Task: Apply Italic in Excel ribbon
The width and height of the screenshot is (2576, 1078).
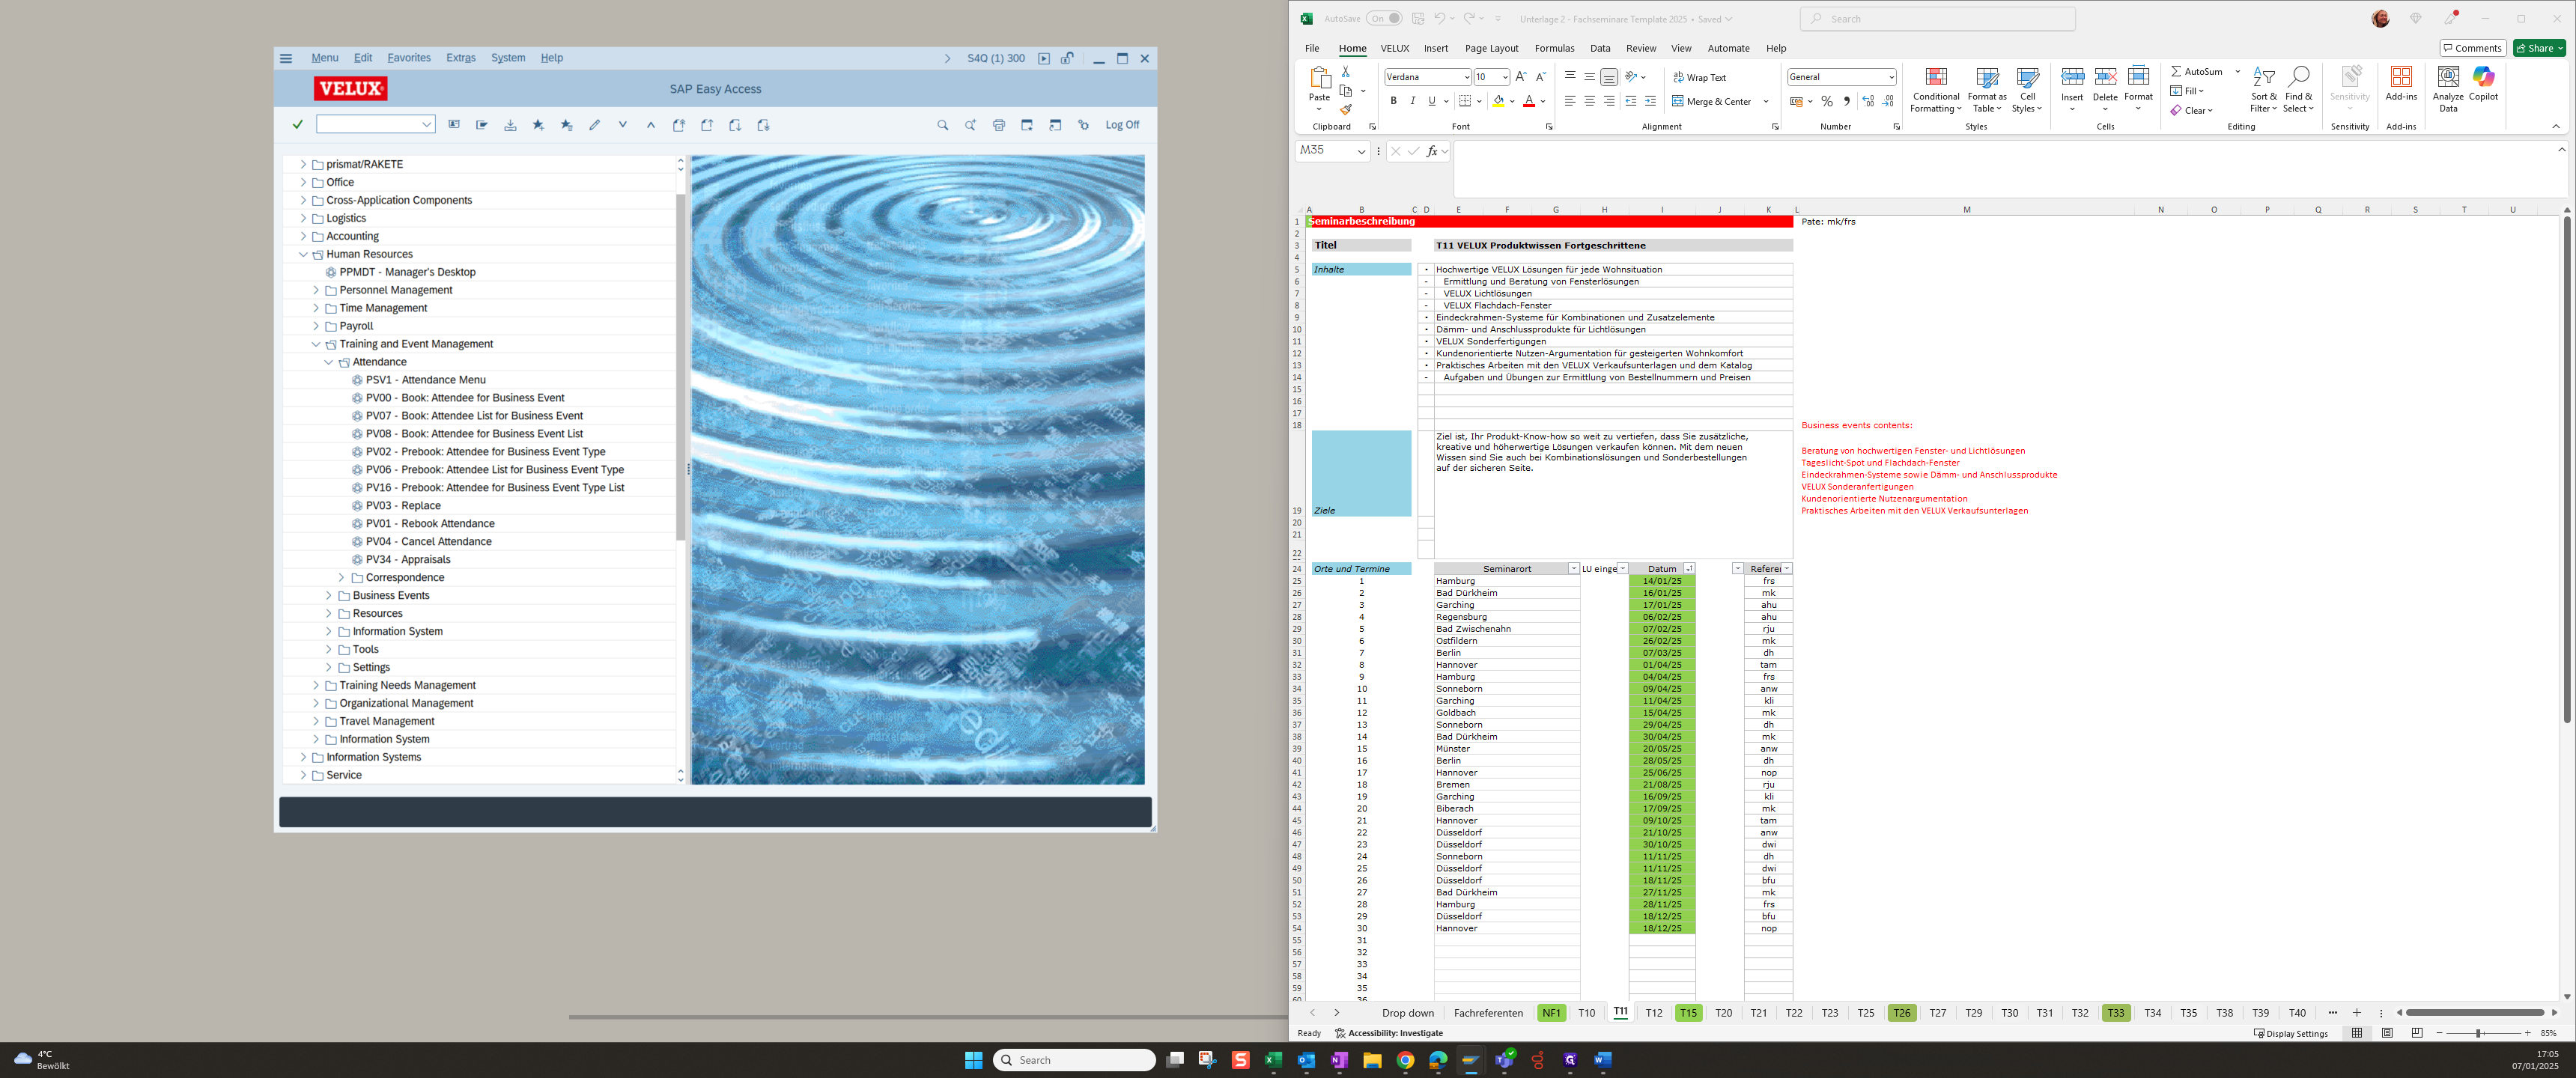Action: 1412,101
